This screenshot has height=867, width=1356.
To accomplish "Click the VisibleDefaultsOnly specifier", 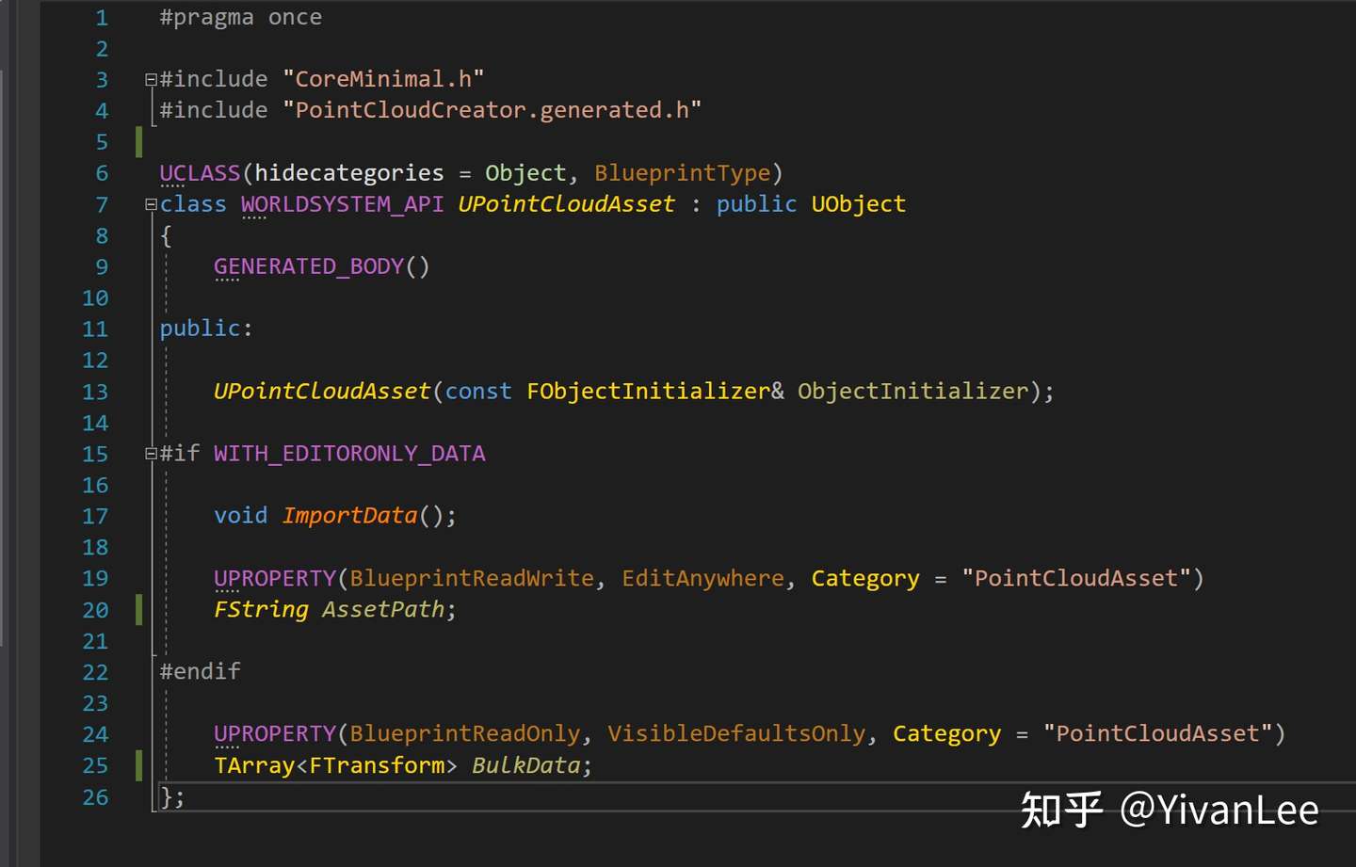I will pos(736,733).
